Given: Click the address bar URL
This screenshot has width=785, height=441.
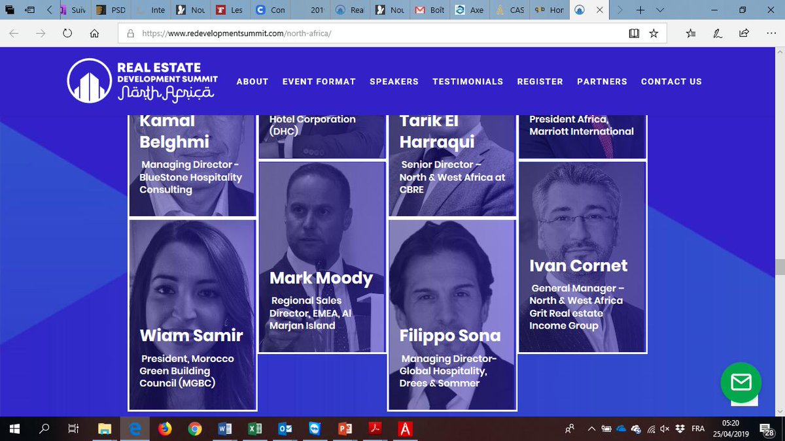Looking at the screenshot, I should (x=237, y=33).
